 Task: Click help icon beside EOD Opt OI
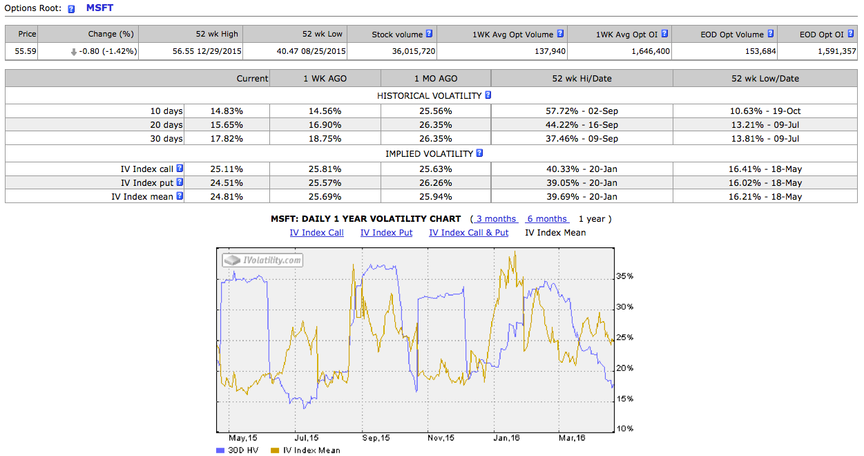(x=850, y=33)
